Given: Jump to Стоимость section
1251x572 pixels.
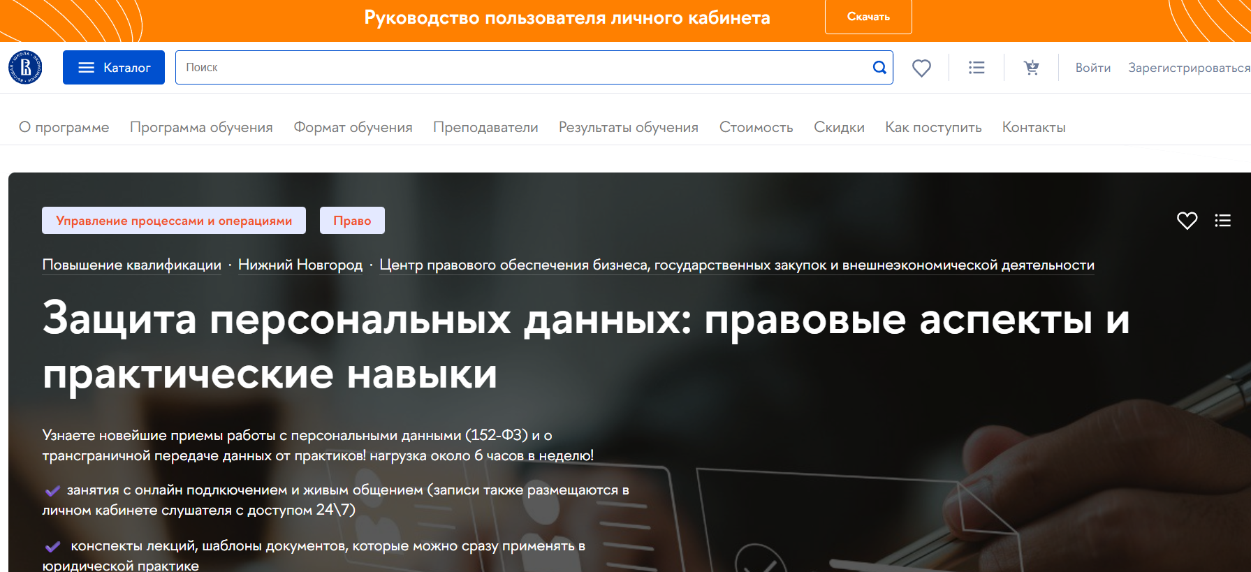Looking at the screenshot, I should [756, 127].
